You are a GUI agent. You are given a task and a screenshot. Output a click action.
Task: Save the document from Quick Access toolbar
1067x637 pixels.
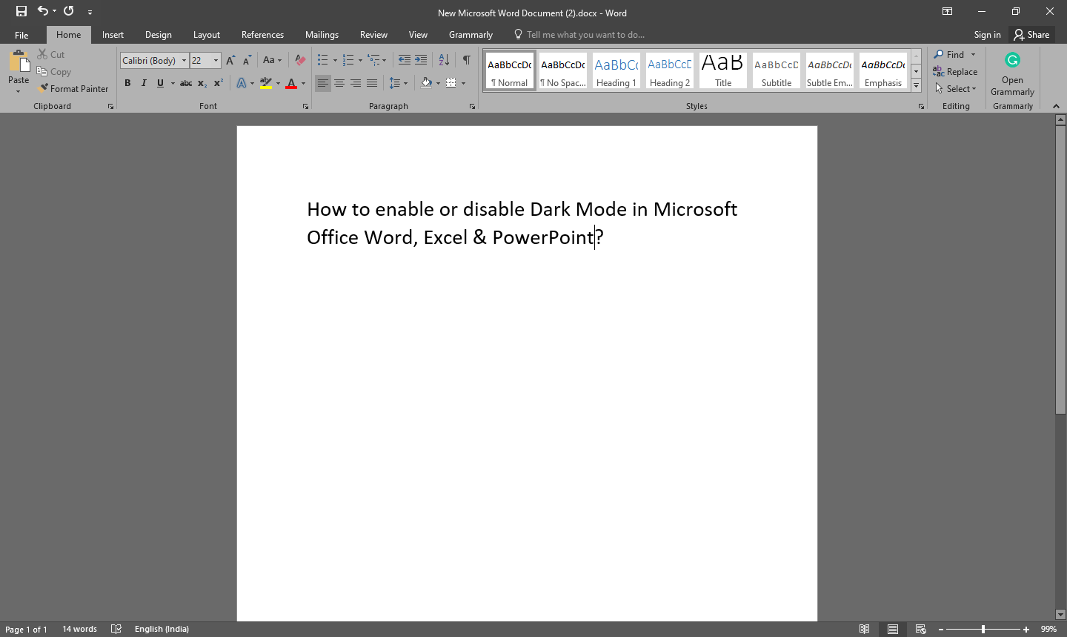(21, 11)
